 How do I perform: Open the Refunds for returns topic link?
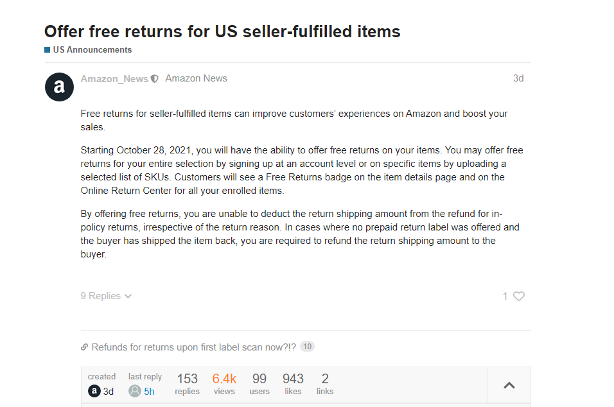[193, 347]
